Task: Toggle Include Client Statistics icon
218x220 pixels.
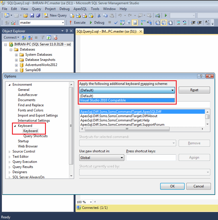Action: [x=149, y=23]
